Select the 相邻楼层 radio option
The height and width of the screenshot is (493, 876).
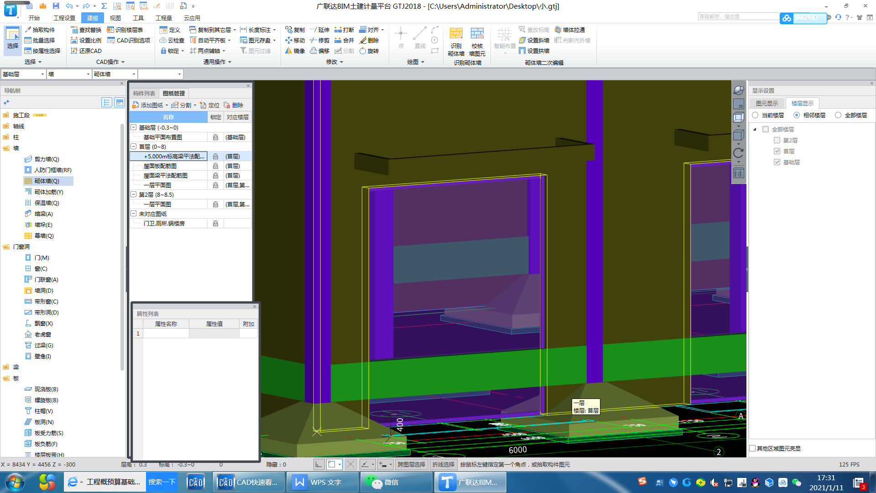(x=797, y=115)
